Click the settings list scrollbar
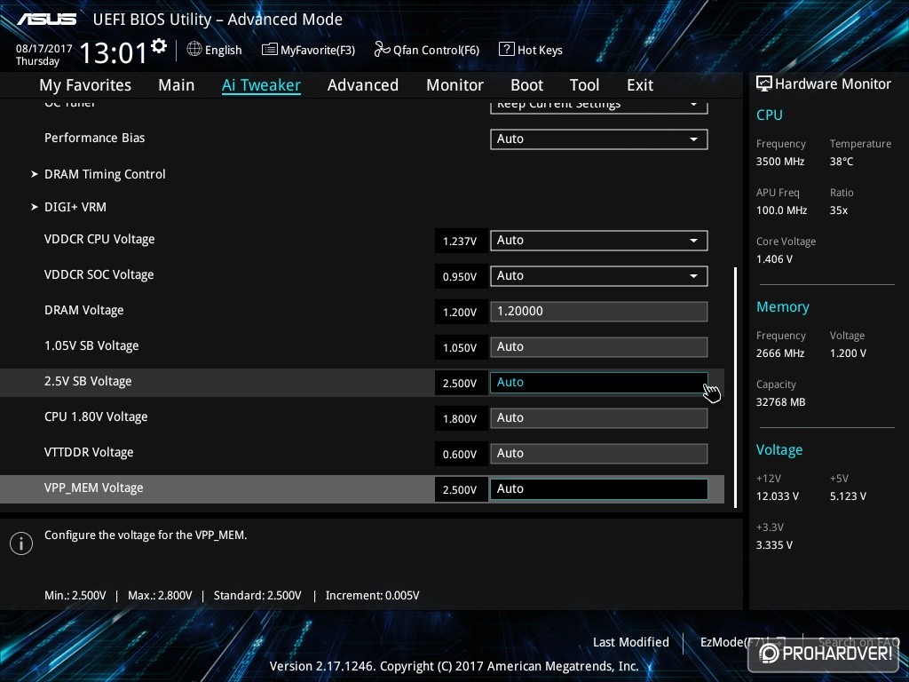 tap(735, 387)
